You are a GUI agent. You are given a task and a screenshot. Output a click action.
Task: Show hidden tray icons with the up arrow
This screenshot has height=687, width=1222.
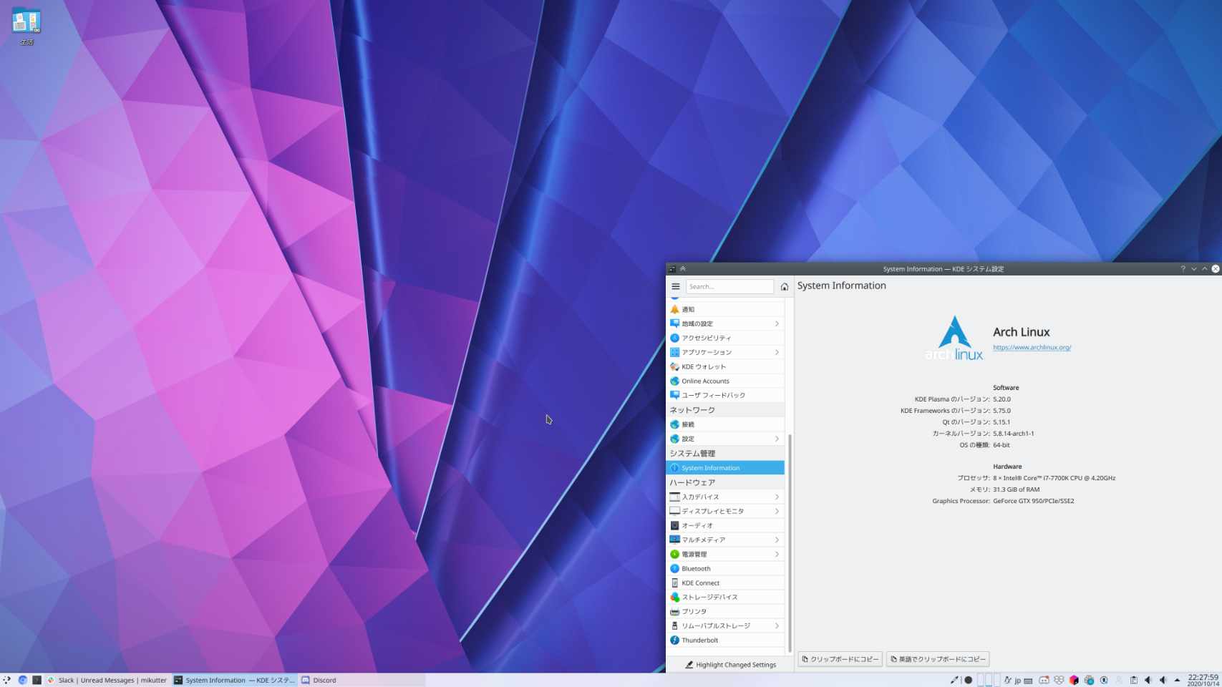point(1177,680)
